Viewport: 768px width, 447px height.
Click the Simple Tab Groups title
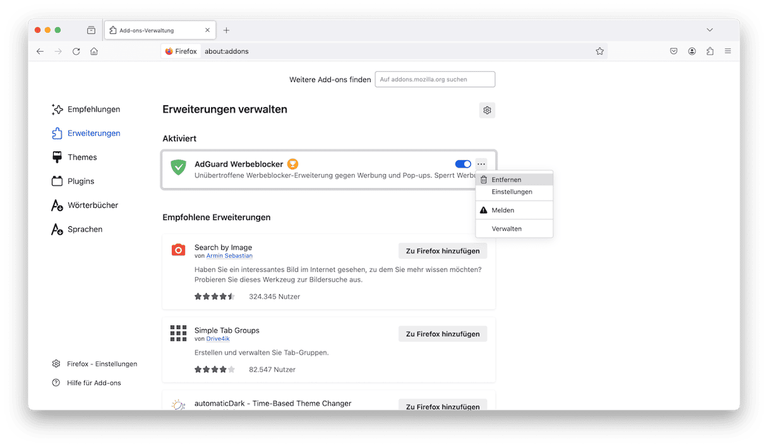(x=227, y=330)
